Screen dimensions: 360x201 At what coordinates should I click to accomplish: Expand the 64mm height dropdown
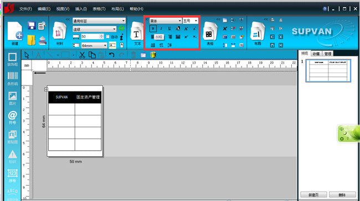(x=94, y=45)
